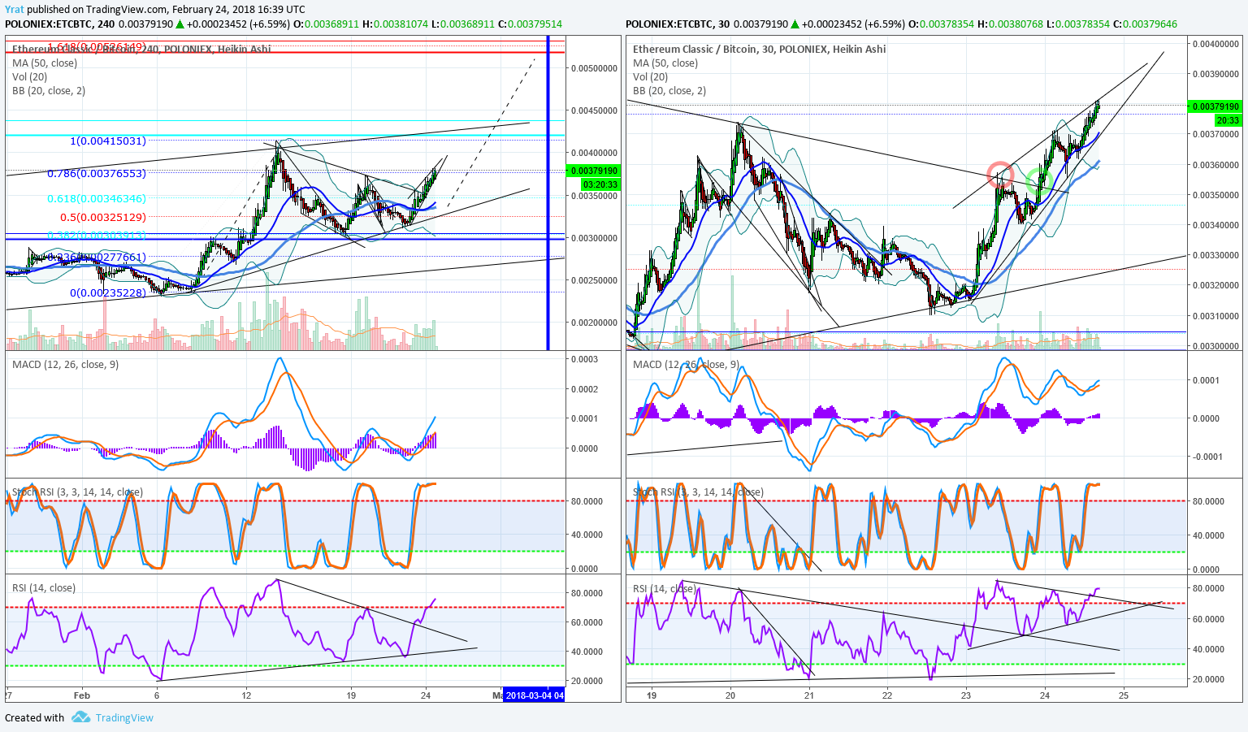Click the Fibonacci label 0.5(0.00325129)
This screenshot has height=732, width=1248.
click(x=103, y=218)
